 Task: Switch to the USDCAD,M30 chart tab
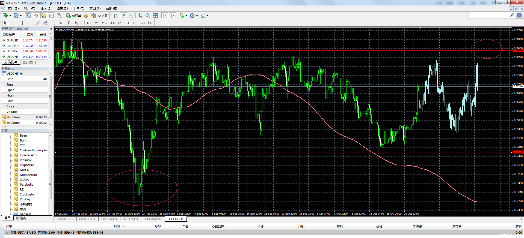(x=153, y=219)
